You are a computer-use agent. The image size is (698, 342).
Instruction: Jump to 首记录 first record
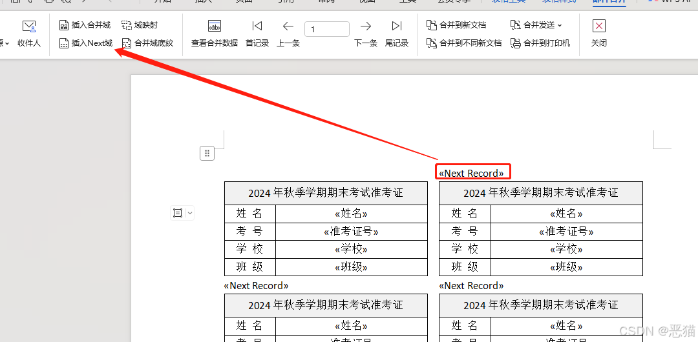click(257, 34)
